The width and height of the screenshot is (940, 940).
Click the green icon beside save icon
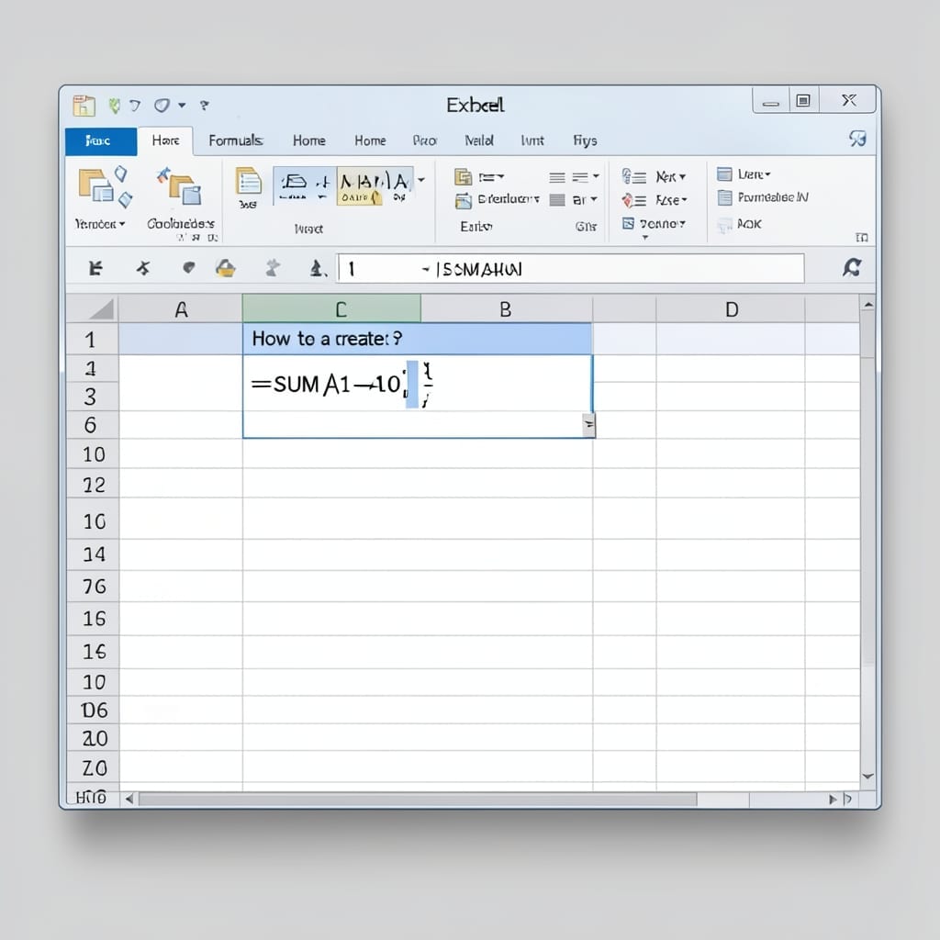click(x=113, y=106)
